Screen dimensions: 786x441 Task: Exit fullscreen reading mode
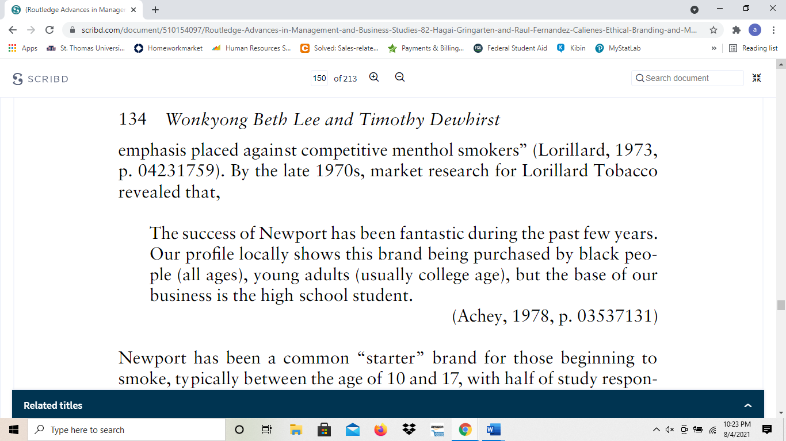tap(757, 78)
